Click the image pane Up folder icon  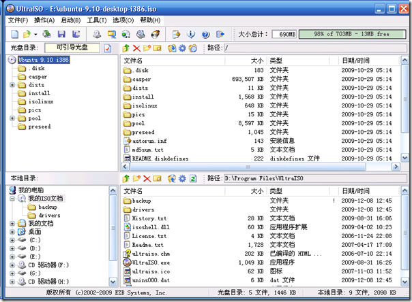[x=126, y=48]
